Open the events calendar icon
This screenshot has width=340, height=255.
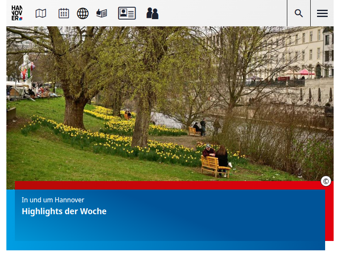coord(64,13)
